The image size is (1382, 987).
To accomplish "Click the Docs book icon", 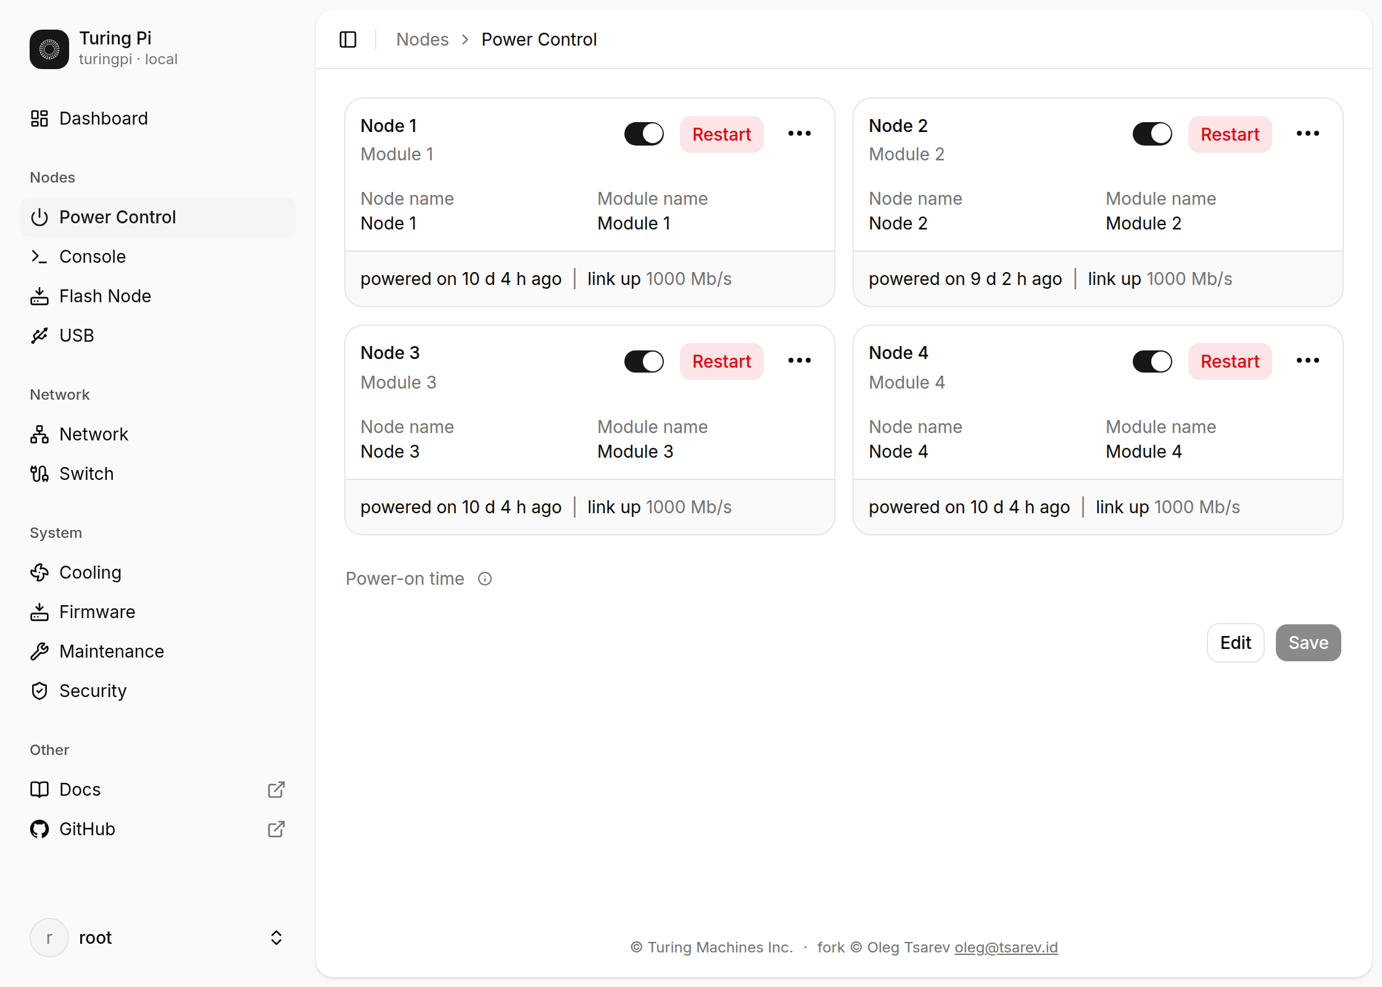I will 39,790.
